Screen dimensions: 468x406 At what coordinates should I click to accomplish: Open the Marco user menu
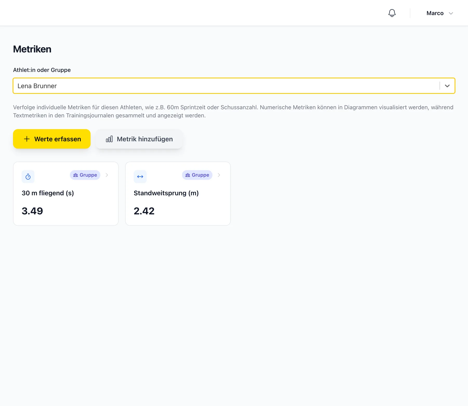(440, 13)
